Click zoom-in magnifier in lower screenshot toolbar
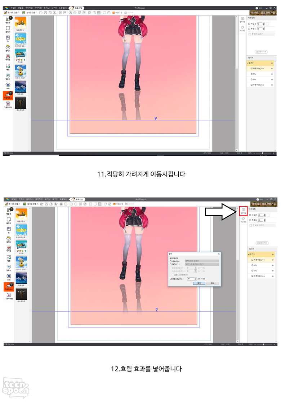This screenshot has width=281, height=408. click(x=71, y=204)
